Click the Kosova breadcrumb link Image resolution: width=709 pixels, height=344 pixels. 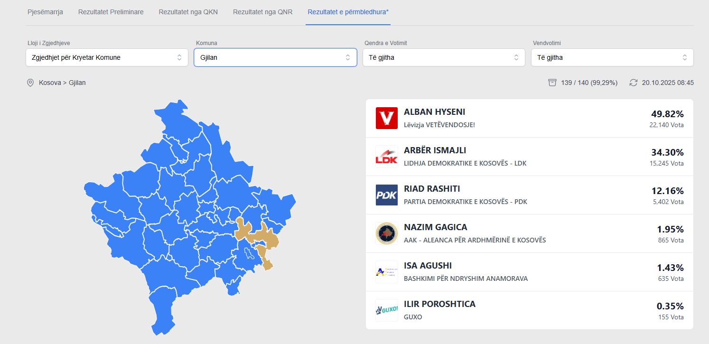click(x=50, y=83)
